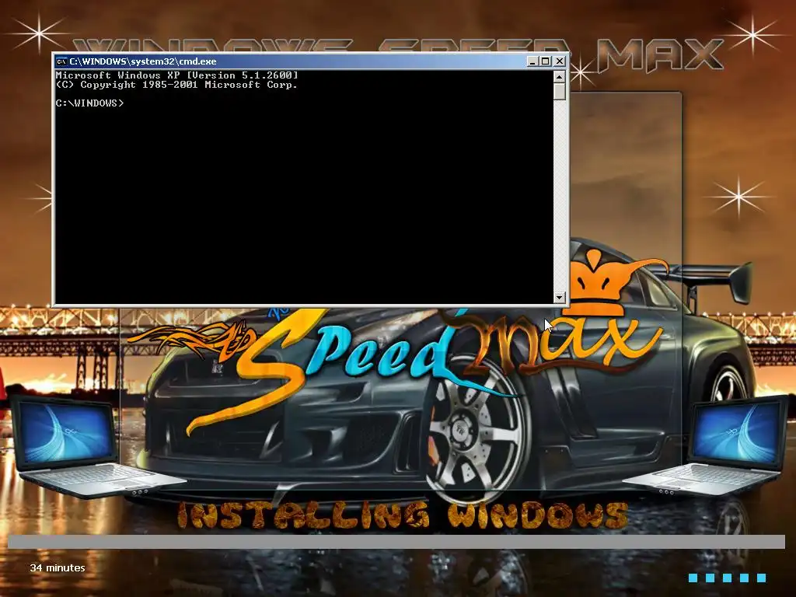
Task: Click the scroll up arrow in cmd window
Action: (x=560, y=77)
